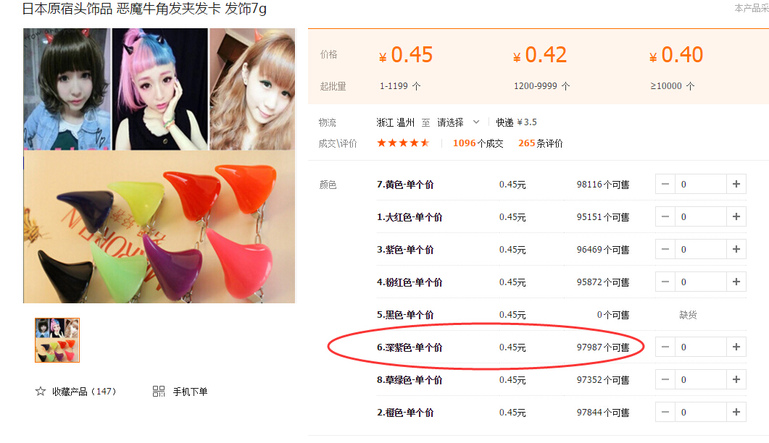The height and width of the screenshot is (443, 769).
Task: Select the product thumbnail below main image
Action: pos(57,340)
